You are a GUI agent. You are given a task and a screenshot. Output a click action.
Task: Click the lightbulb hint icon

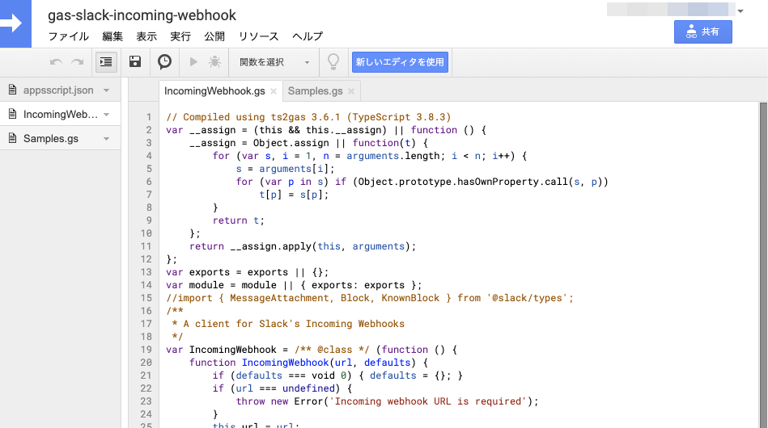coord(333,61)
